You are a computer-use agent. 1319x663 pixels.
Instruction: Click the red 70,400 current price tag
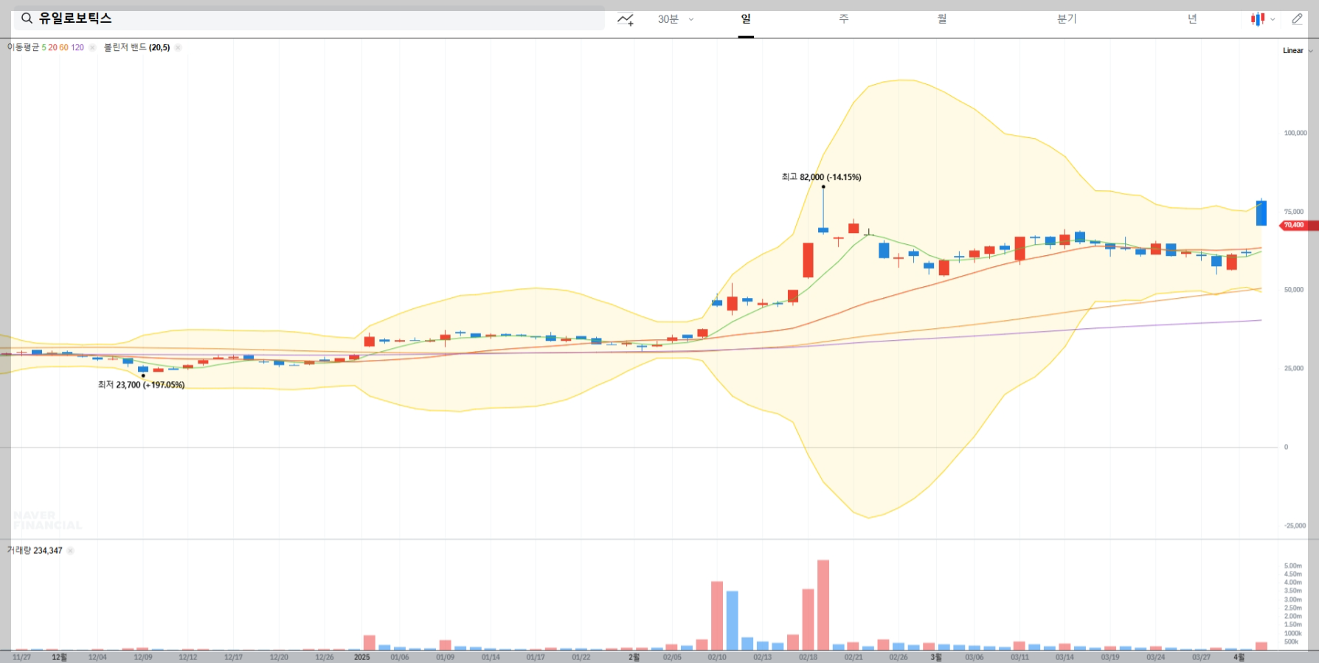pyautogui.click(x=1298, y=225)
